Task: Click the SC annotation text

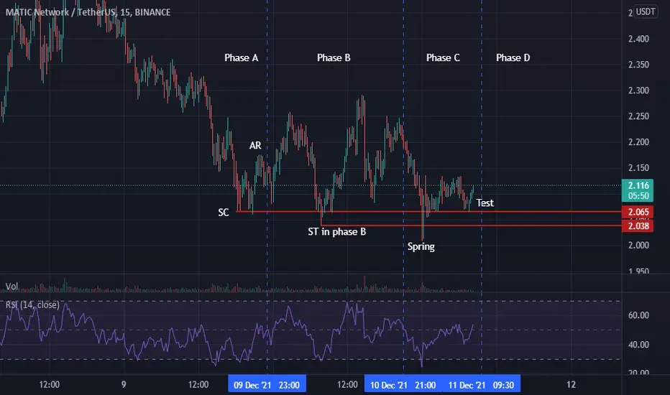Action: click(224, 213)
